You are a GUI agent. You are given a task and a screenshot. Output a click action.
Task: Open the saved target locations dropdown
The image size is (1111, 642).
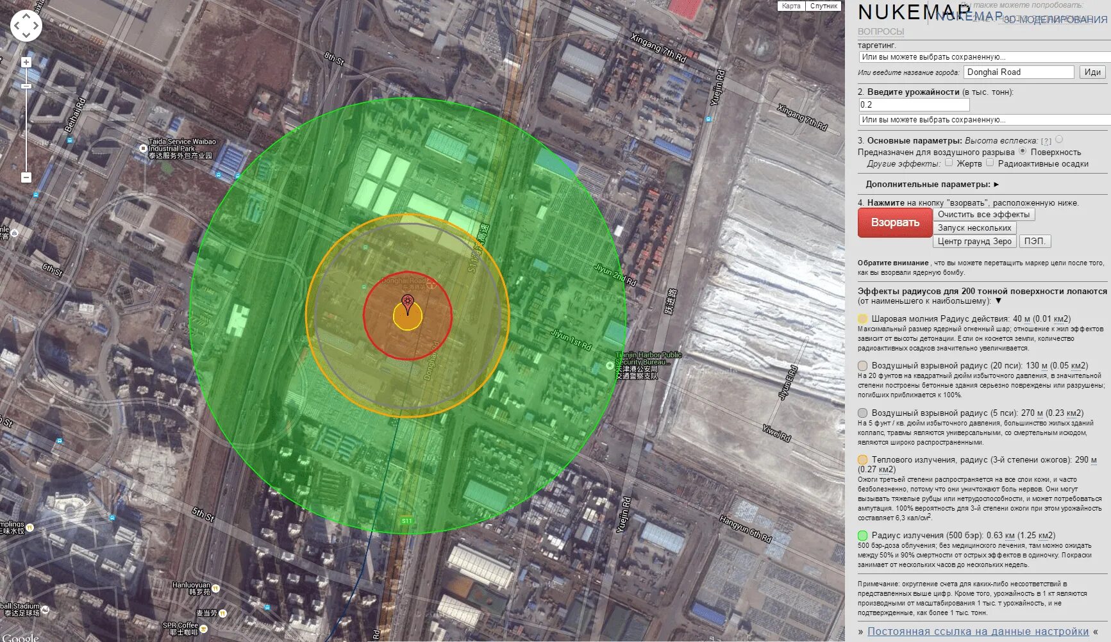(x=985, y=57)
